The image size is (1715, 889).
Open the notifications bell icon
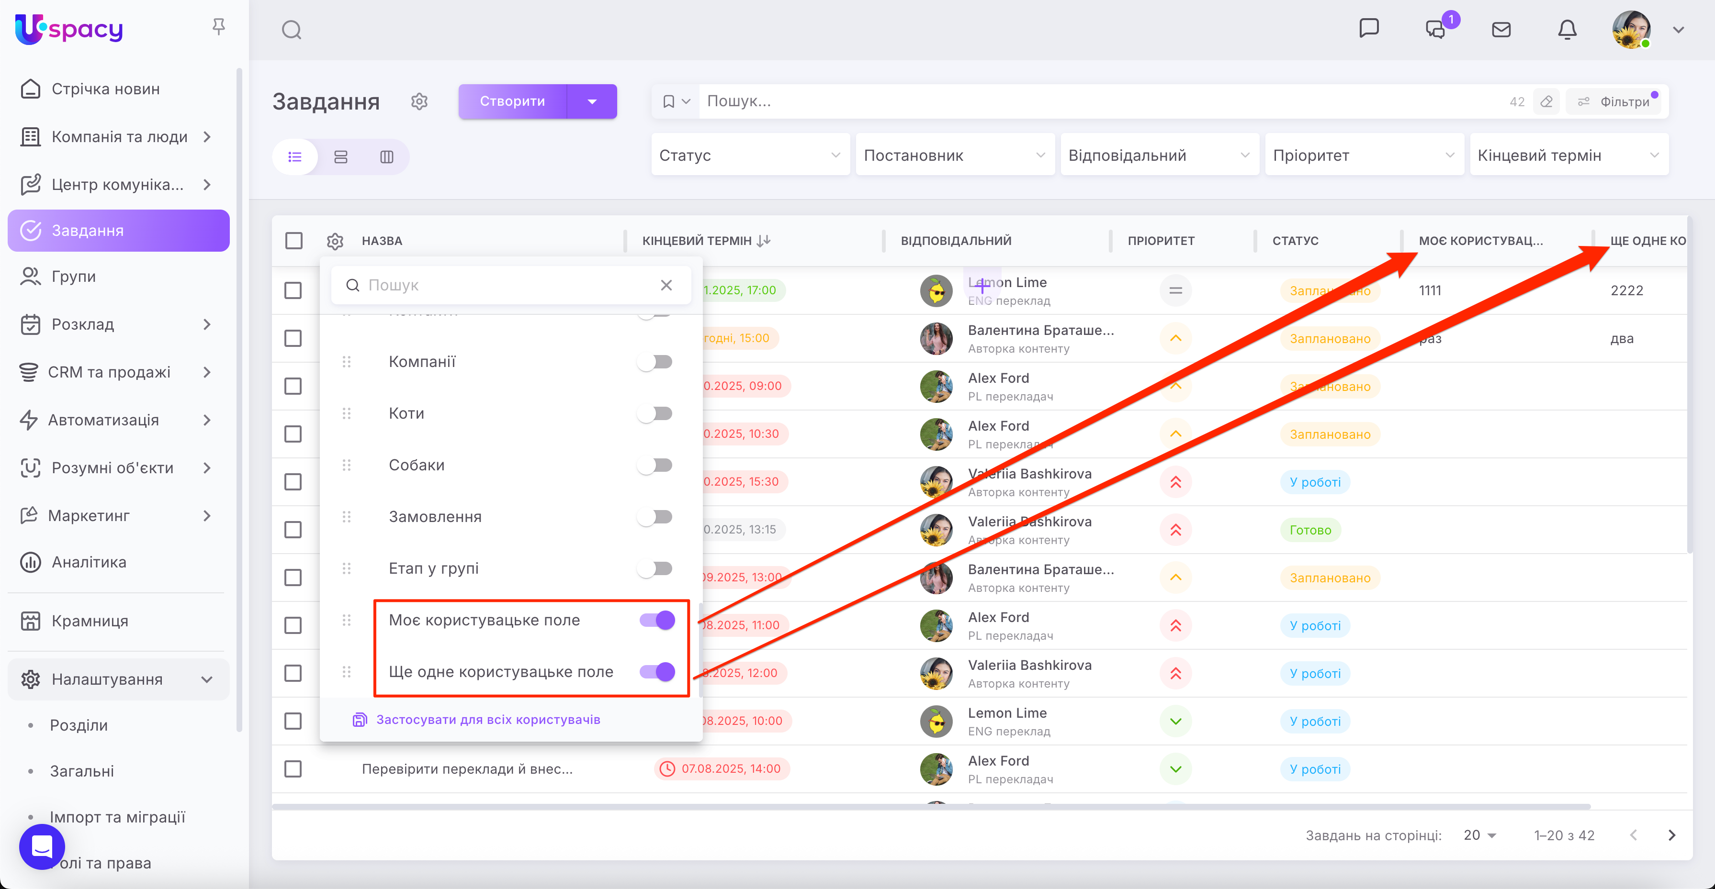point(1567,30)
